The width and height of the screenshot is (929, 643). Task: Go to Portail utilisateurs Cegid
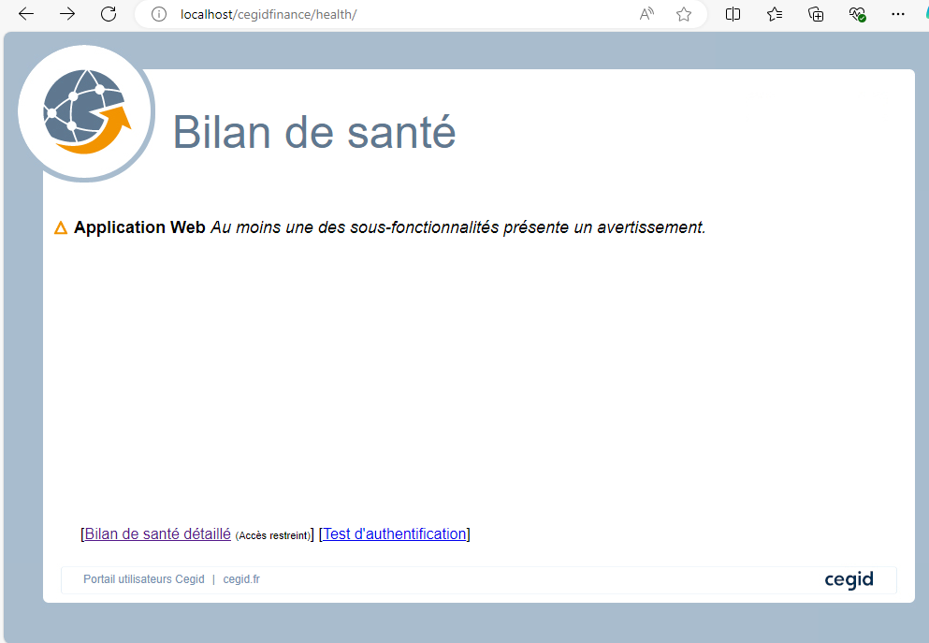pos(143,579)
